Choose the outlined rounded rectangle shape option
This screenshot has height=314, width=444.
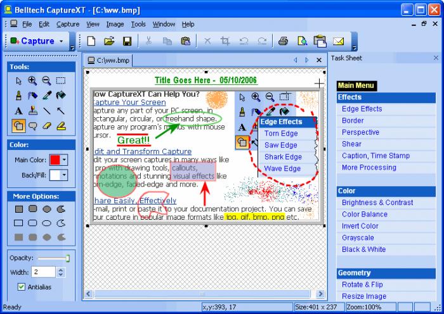pos(33,223)
